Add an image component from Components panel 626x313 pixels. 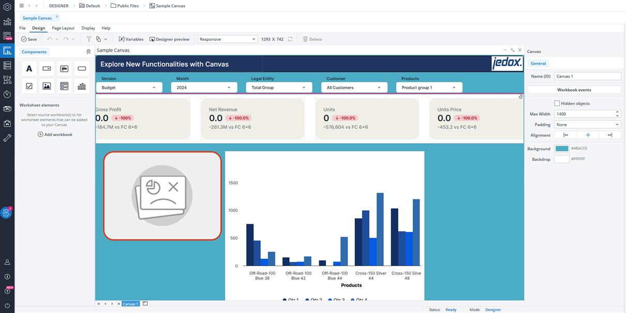pyautogui.click(x=47, y=86)
